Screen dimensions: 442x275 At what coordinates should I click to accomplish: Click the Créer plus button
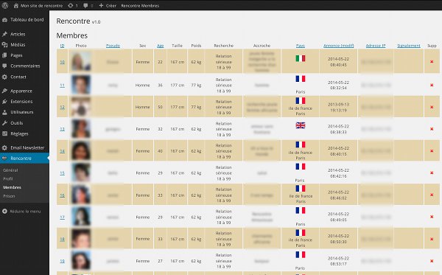(x=108, y=6)
